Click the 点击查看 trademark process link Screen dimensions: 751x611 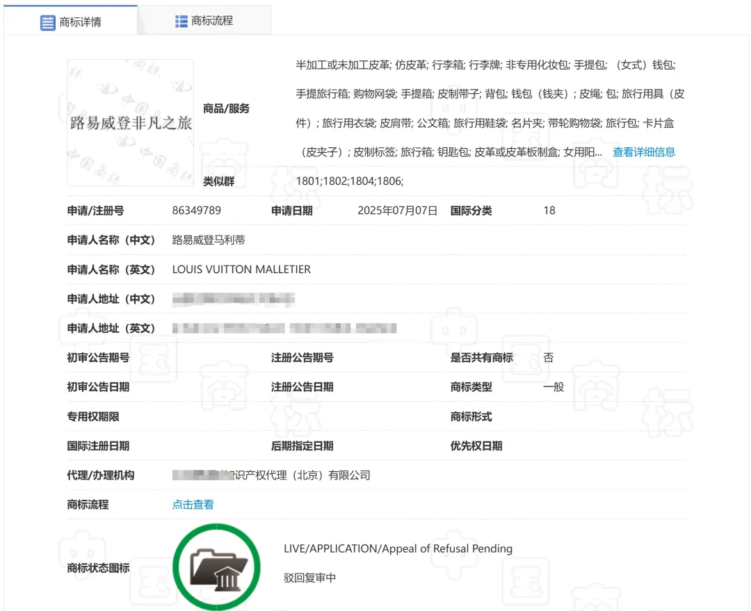point(193,505)
